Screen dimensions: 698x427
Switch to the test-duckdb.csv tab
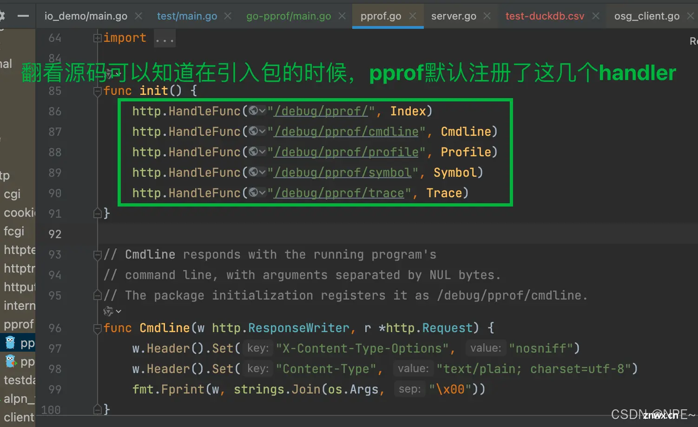tap(545, 16)
